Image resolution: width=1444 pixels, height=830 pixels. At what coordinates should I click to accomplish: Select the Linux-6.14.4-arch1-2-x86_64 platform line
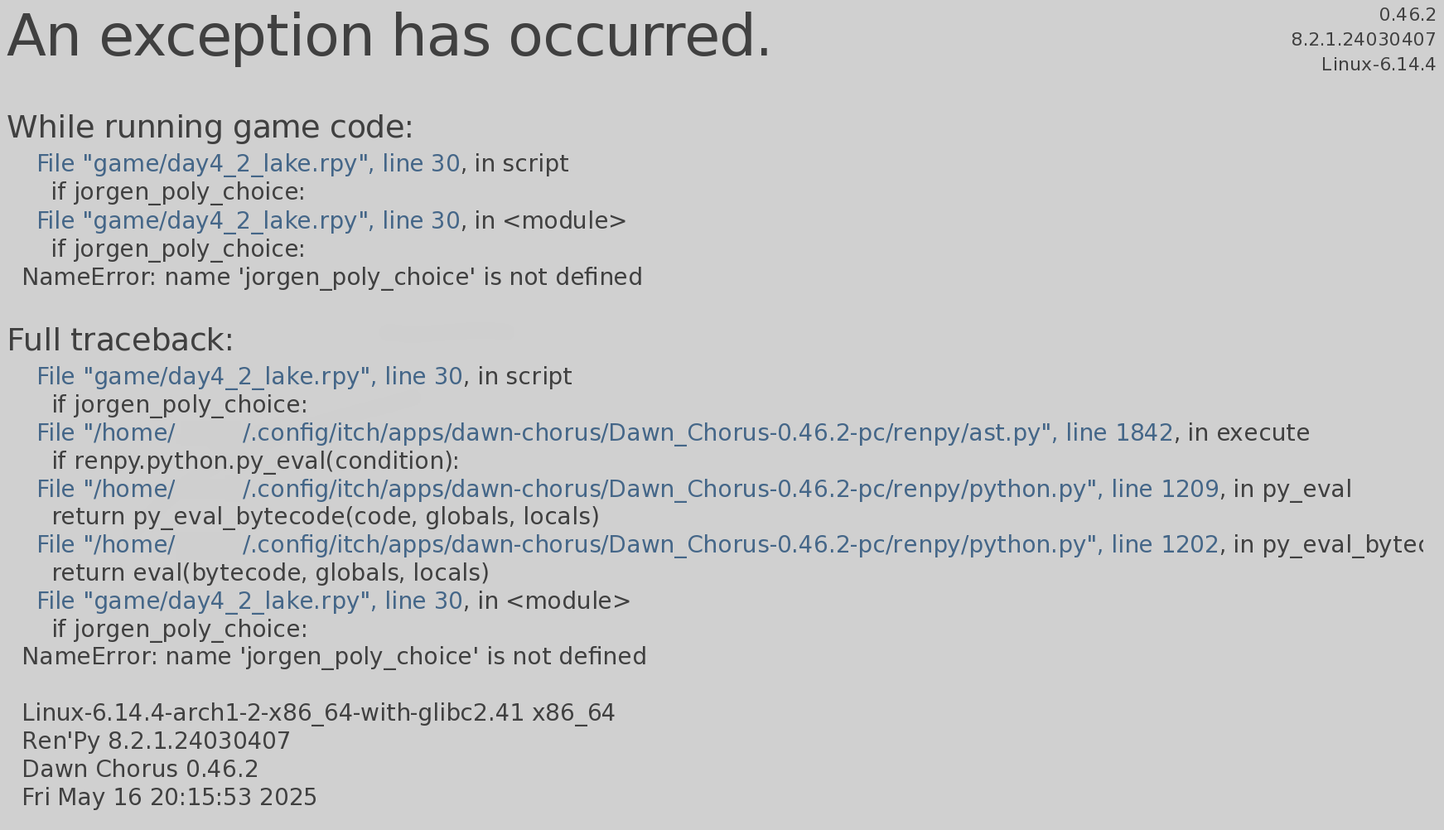[318, 713]
